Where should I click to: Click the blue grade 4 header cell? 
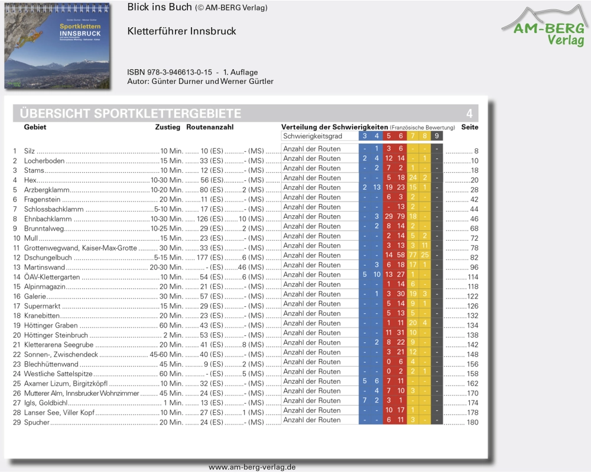(376, 136)
